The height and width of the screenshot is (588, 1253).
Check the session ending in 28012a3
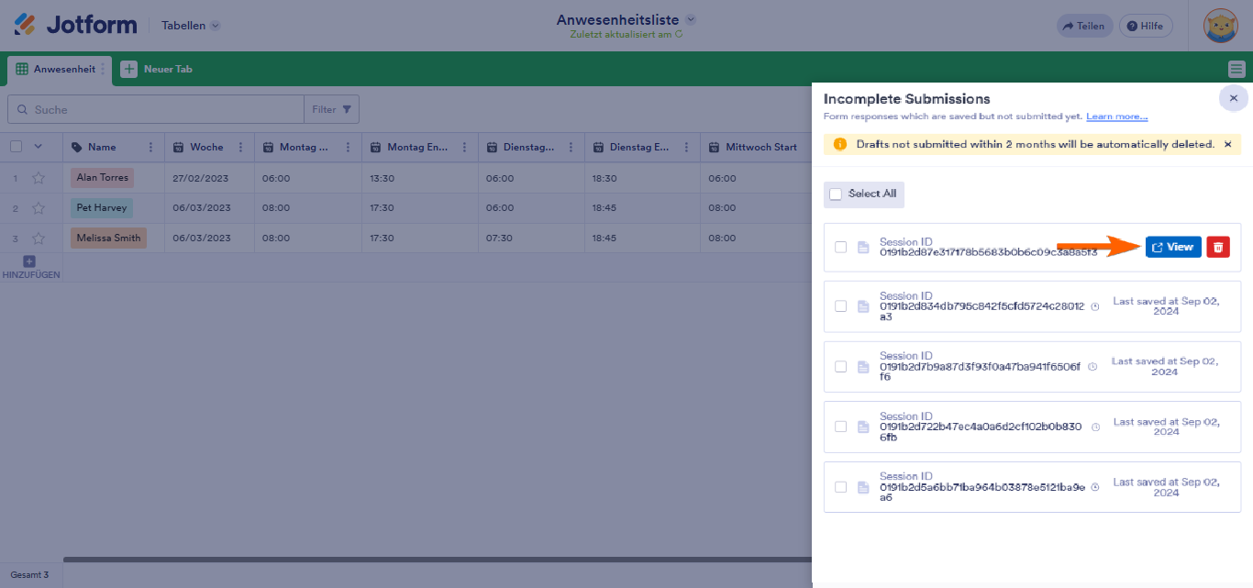(x=841, y=306)
